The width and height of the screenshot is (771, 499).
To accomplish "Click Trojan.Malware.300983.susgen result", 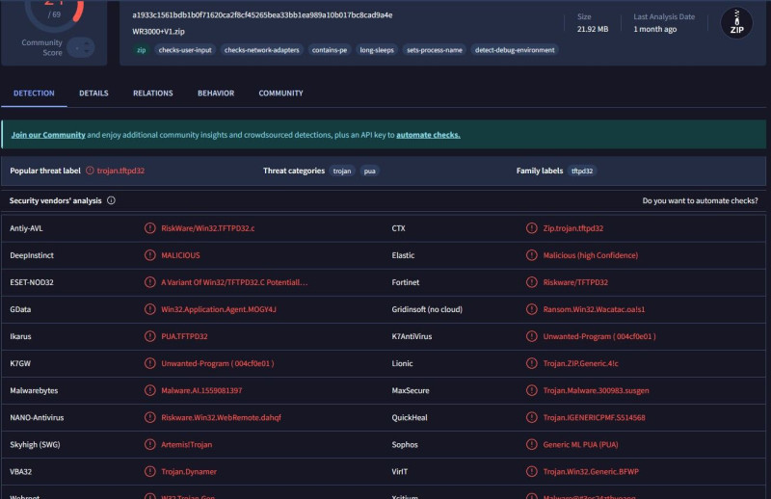I will click(596, 390).
